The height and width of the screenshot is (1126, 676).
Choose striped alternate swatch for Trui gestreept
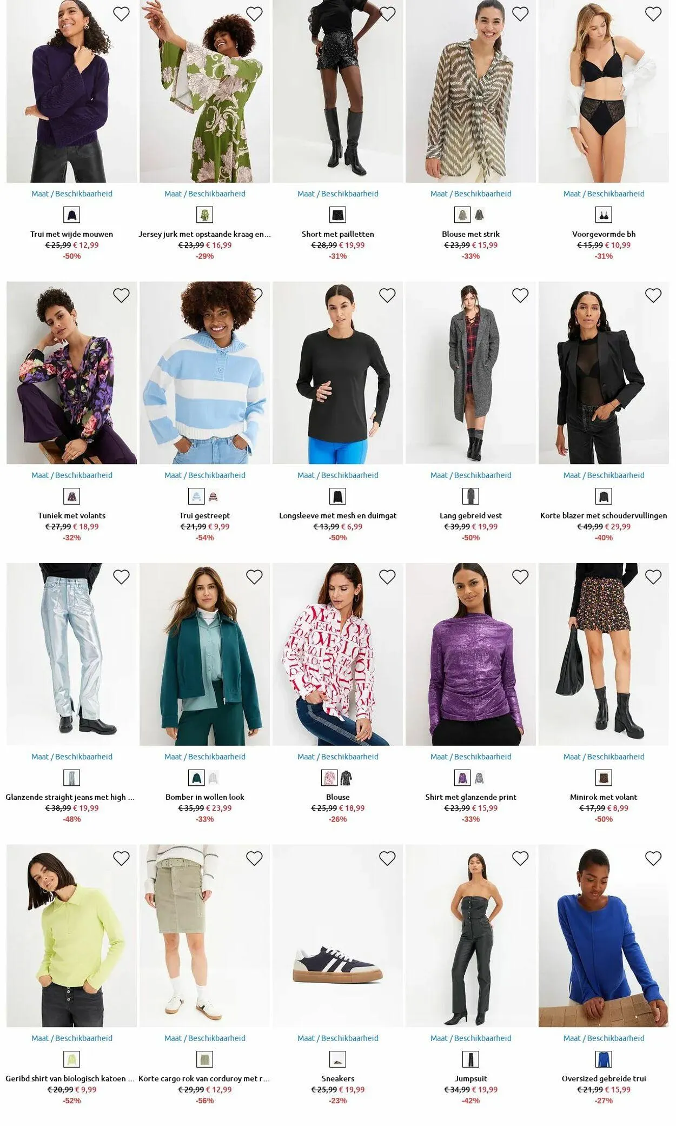coord(214,496)
